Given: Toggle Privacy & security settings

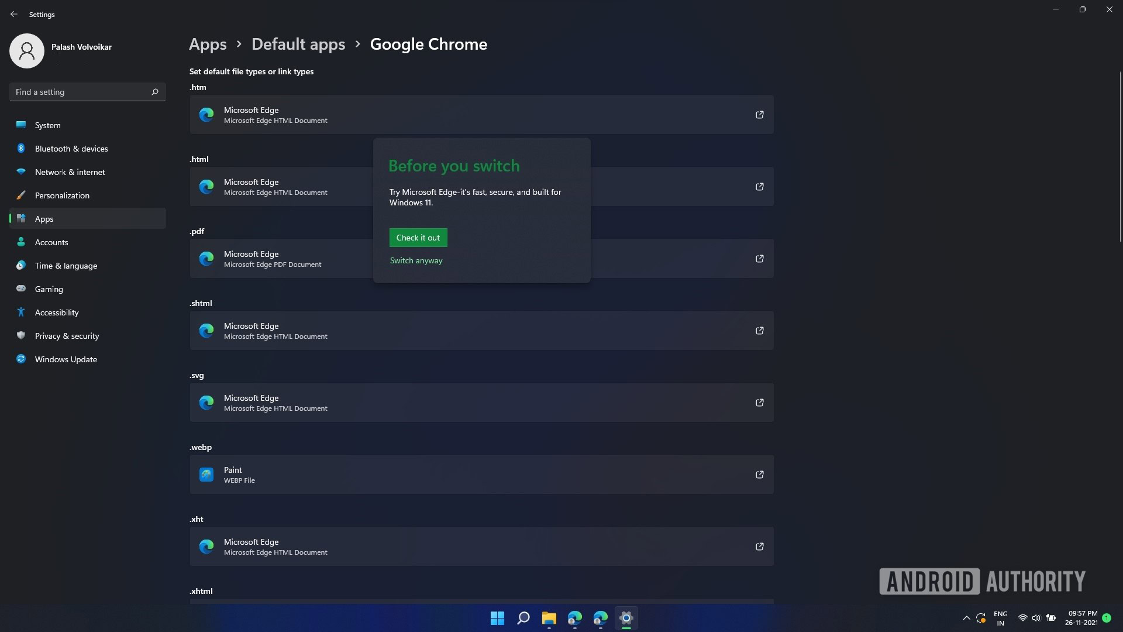Looking at the screenshot, I should point(66,336).
